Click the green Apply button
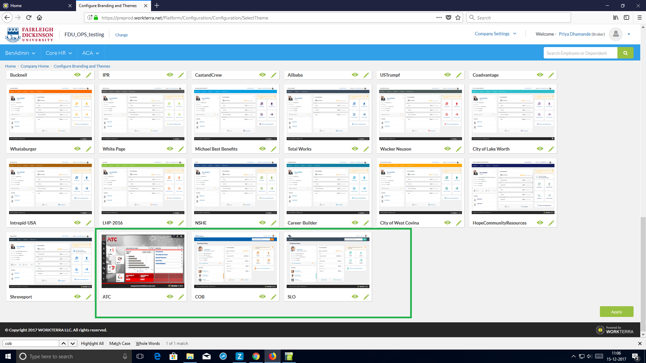646x363 pixels. pos(616,312)
